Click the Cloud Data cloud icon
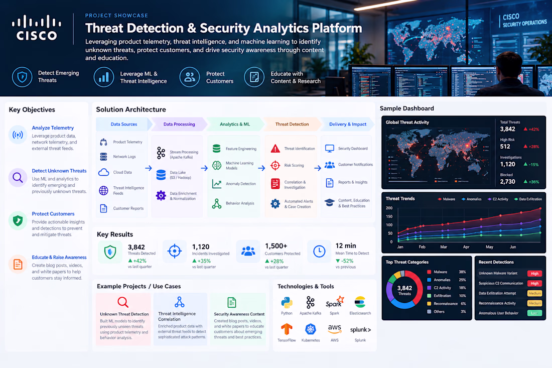 [103, 172]
